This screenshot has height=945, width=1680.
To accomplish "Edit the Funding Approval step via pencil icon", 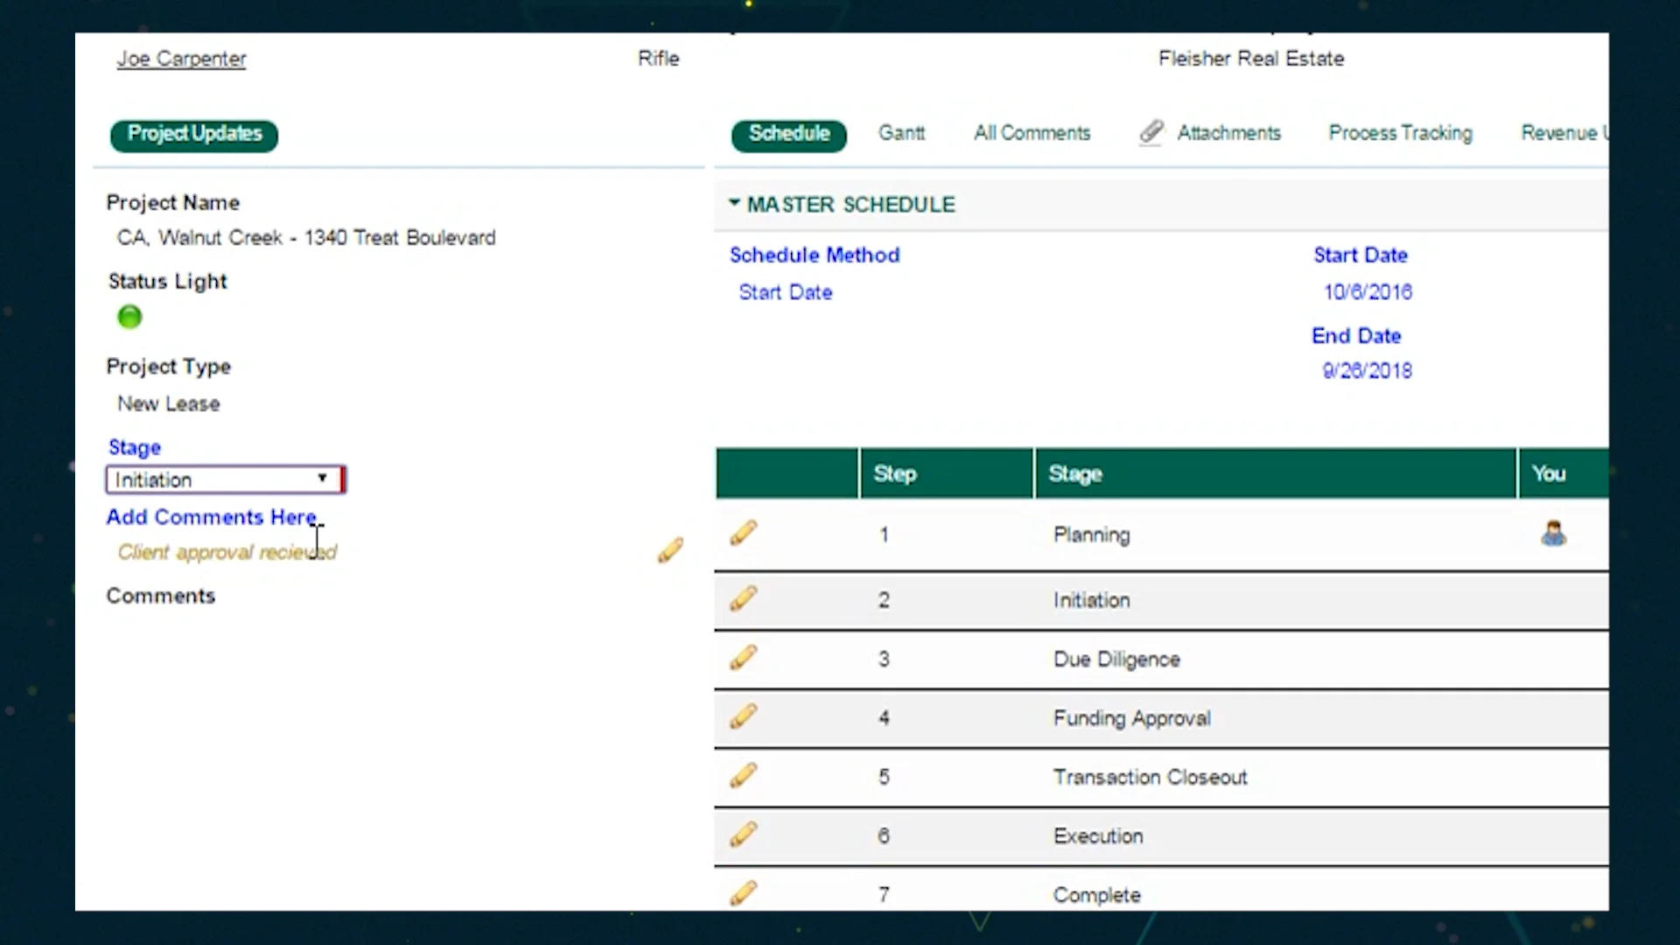I will pyautogui.click(x=744, y=717).
